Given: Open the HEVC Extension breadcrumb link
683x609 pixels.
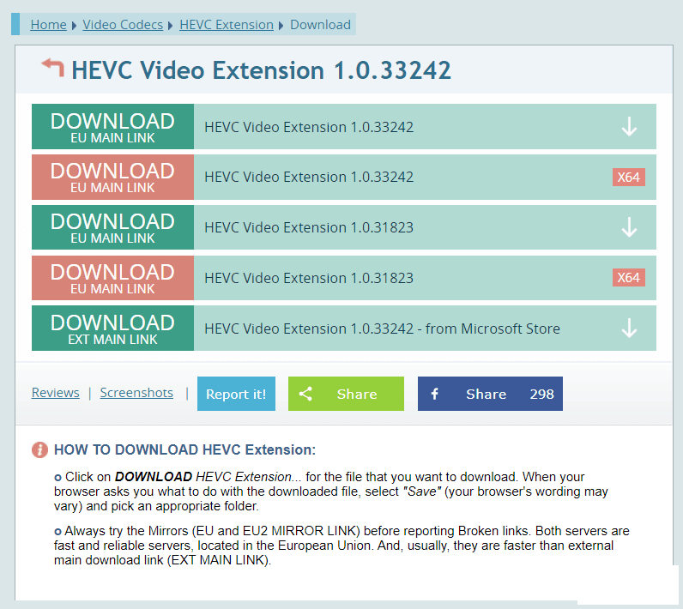Looking at the screenshot, I should [x=227, y=25].
